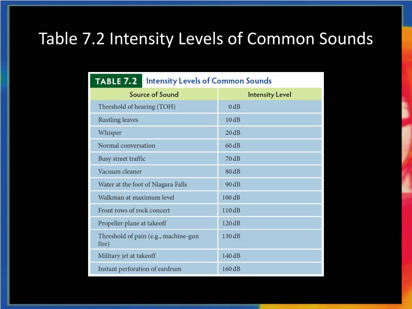Click the blue 'Intensity Levels of Common Sounds' caption
This screenshot has width=412, height=309.
pos(209,80)
